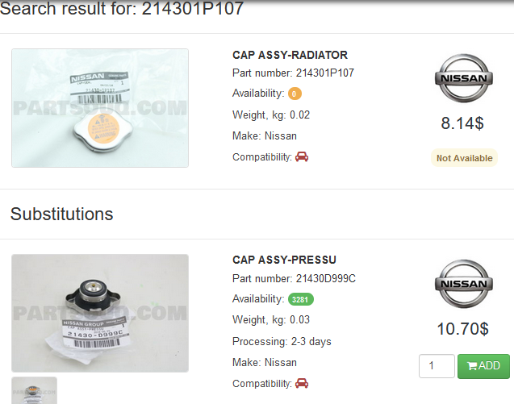Screen dimensions: 514x404
Task: Click the 8.14$ price text
Action: (462, 123)
